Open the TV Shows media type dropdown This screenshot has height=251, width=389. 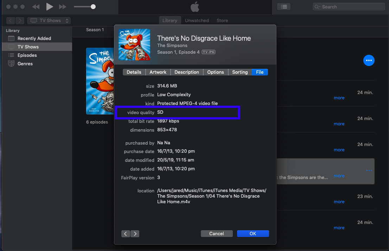pyautogui.click(x=49, y=21)
